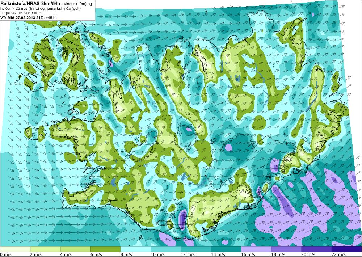The width and height of the screenshot is (362, 257).
Task: Click the "16 m/s" legend label
Action: (248, 254)
